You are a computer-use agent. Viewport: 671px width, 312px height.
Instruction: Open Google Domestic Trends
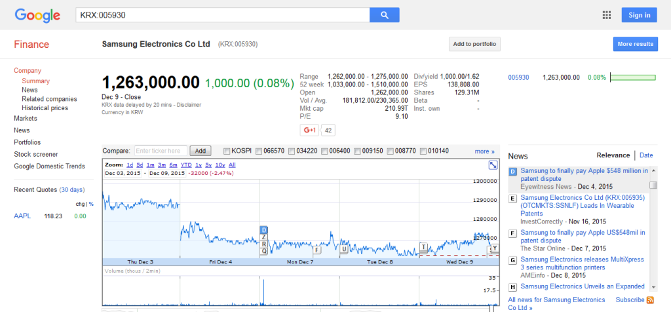(49, 166)
